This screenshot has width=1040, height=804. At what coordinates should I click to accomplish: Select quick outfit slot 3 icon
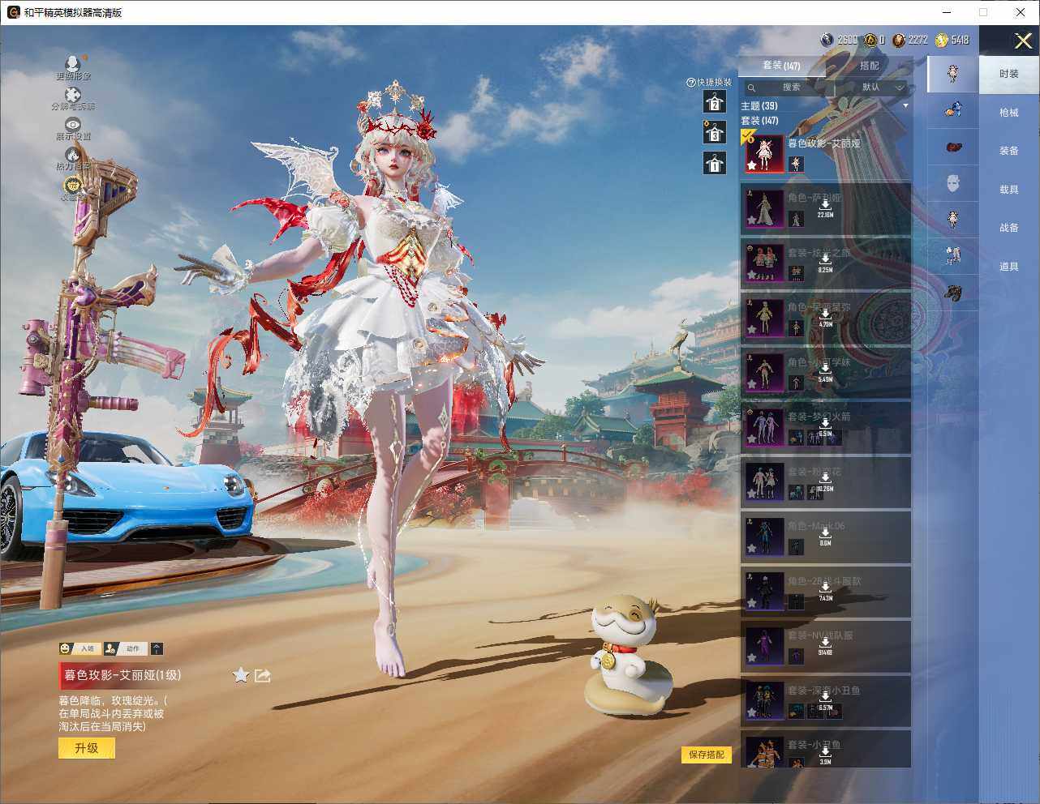(714, 132)
